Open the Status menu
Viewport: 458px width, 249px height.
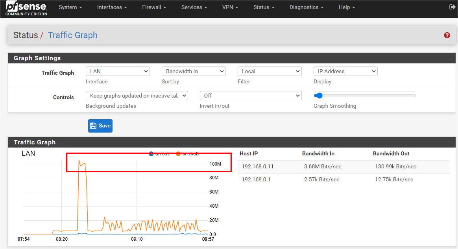click(264, 7)
